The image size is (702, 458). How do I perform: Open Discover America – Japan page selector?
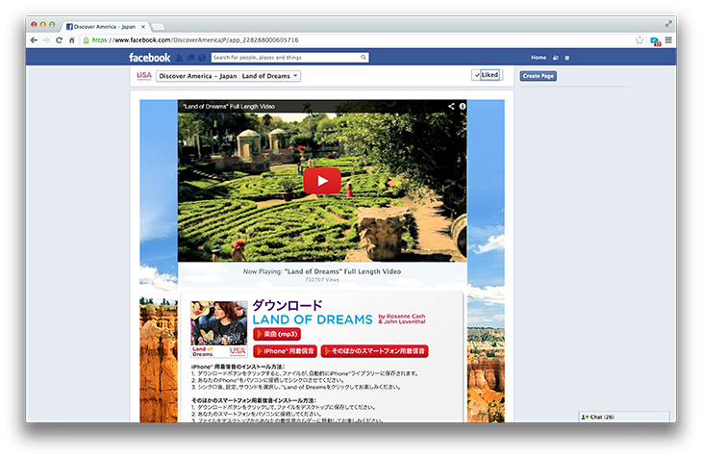point(195,76)
